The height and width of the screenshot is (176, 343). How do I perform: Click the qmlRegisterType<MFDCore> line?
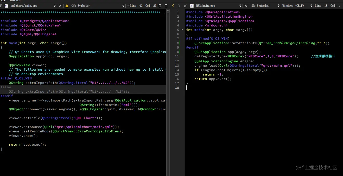click(246, 56)
